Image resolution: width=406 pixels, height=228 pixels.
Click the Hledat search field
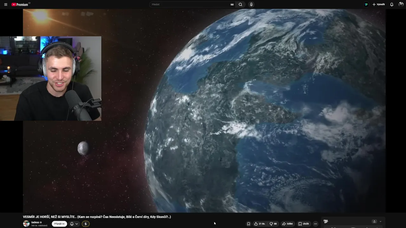193,4
